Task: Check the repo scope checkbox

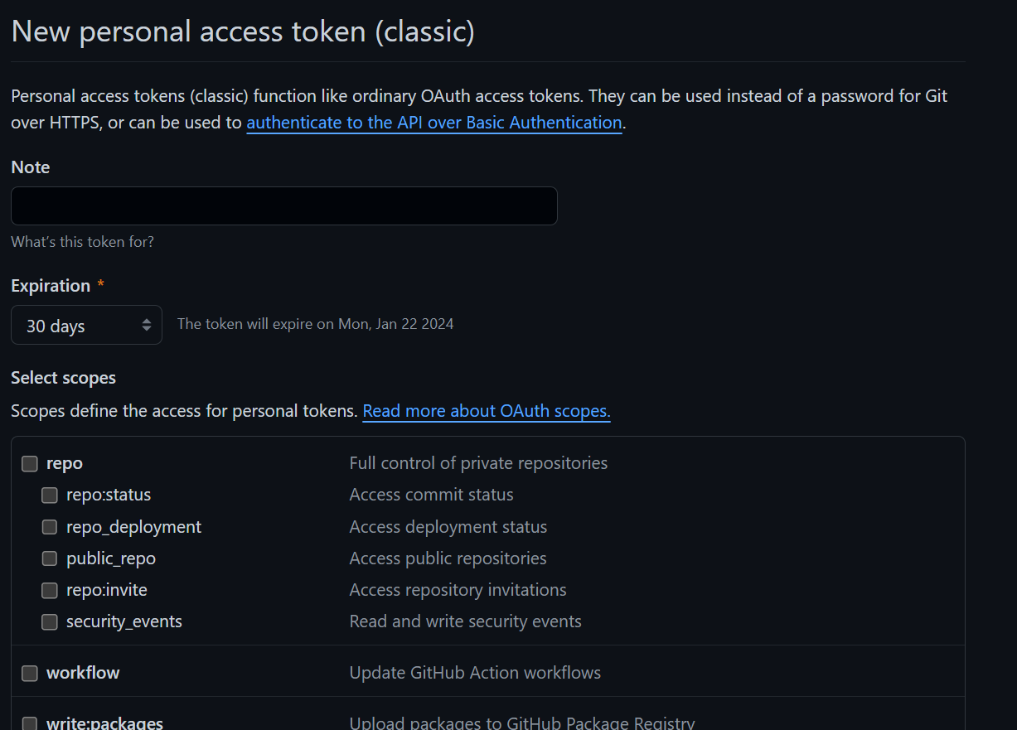Action: coord(30,464)
